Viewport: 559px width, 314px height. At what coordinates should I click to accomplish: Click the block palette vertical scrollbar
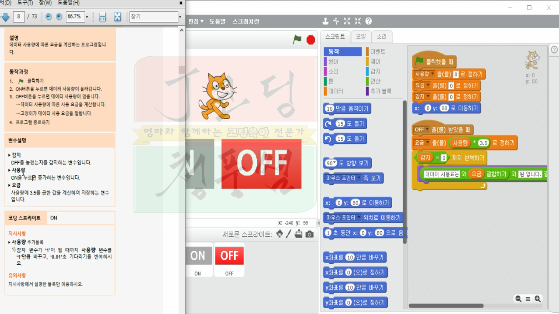point(405,172)
